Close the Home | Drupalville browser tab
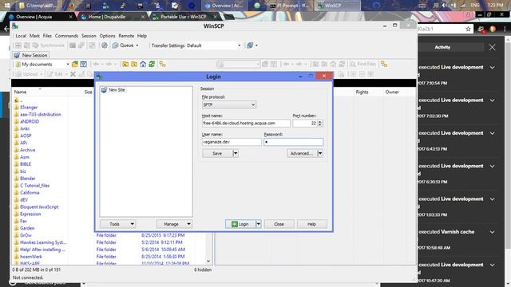 pyautogui.click(x=143, y=17)
